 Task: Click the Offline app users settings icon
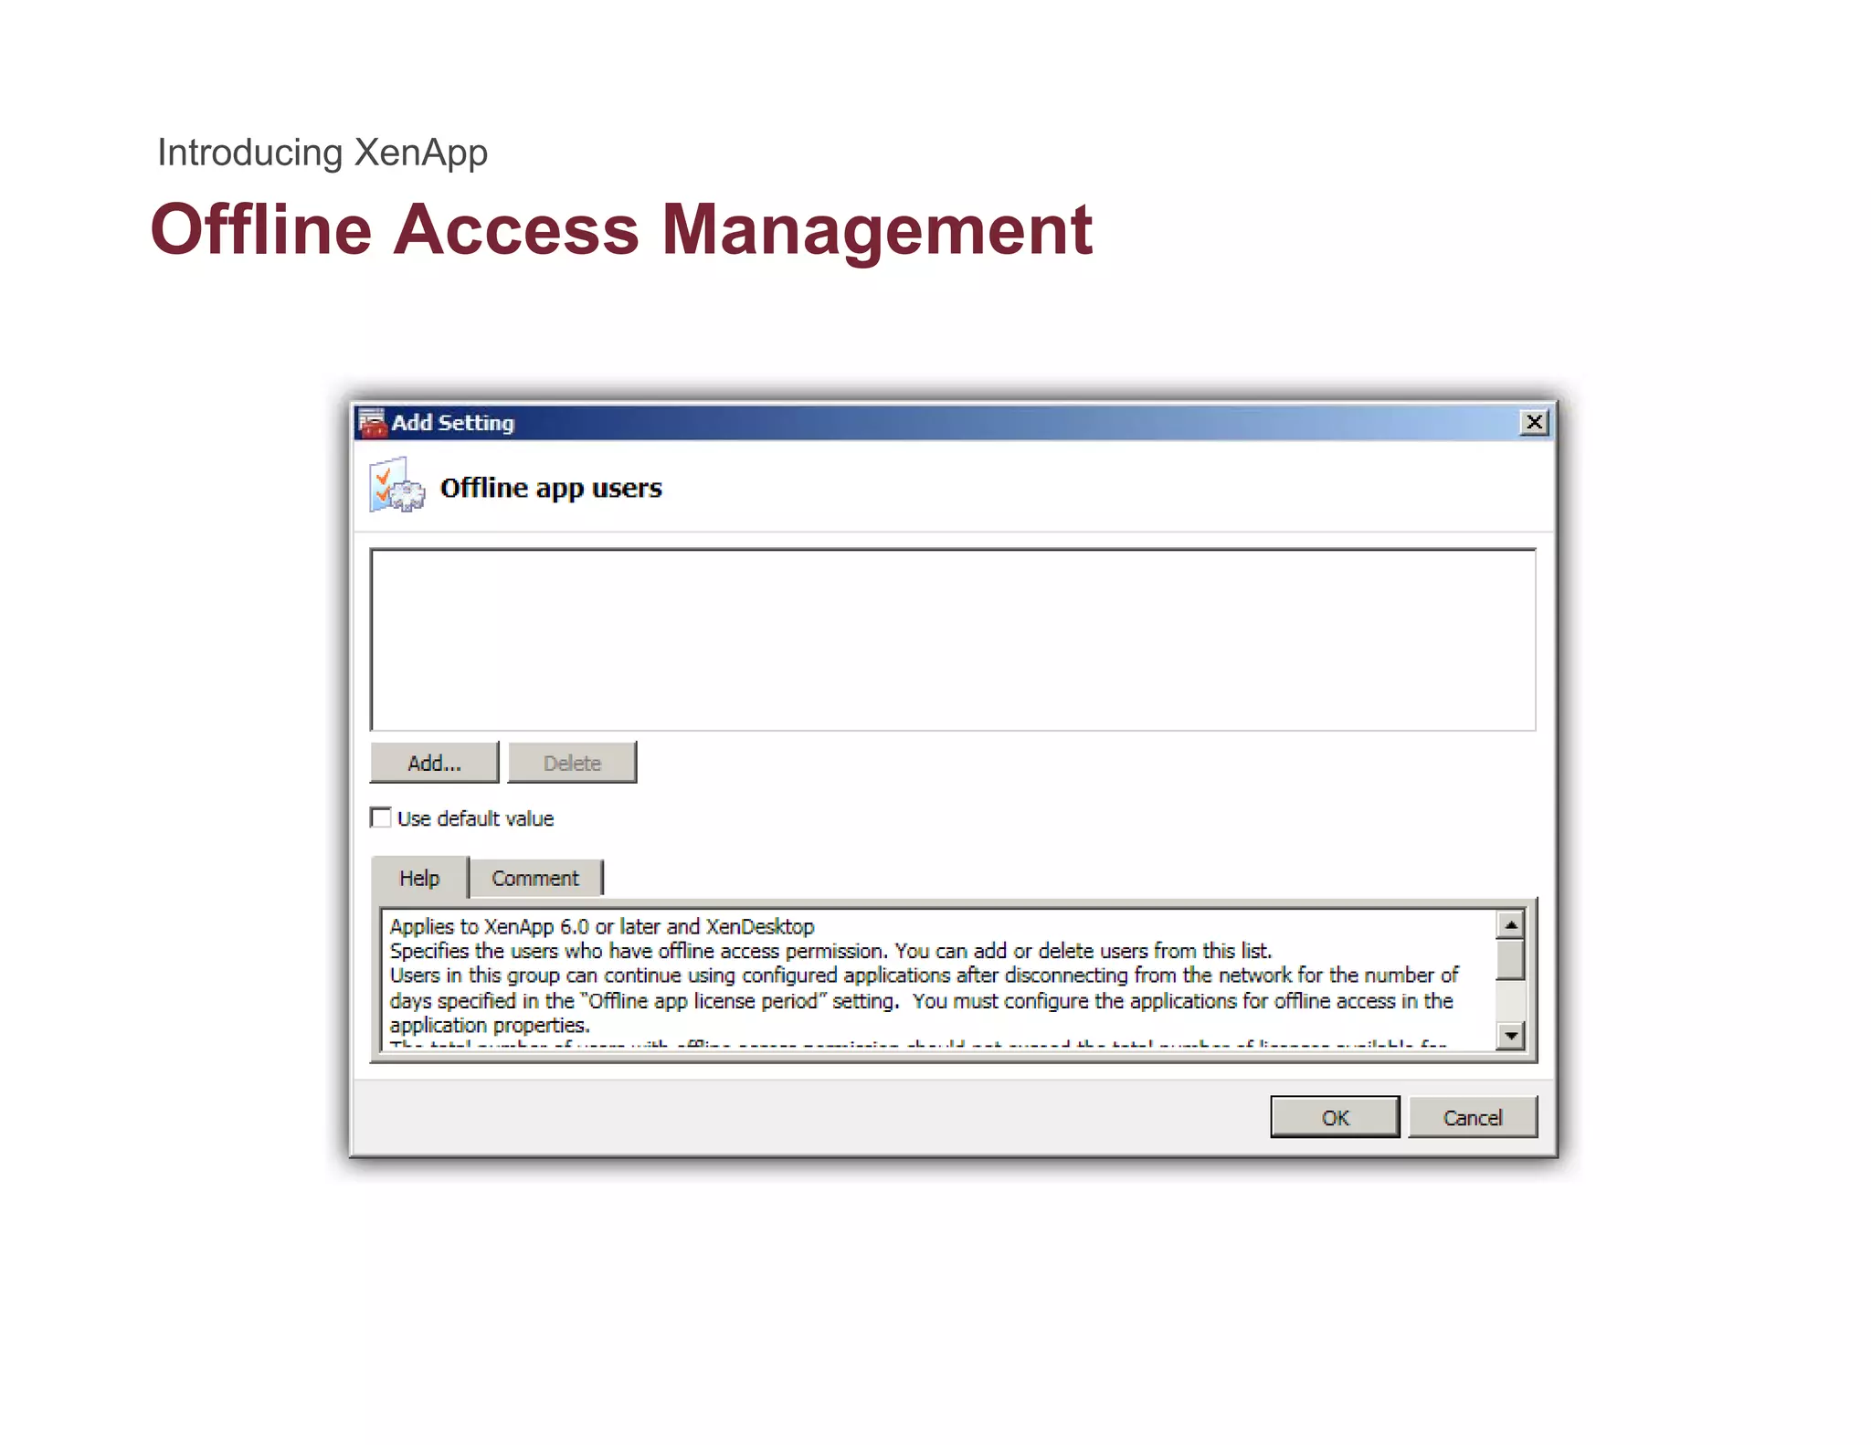point(396,486)
